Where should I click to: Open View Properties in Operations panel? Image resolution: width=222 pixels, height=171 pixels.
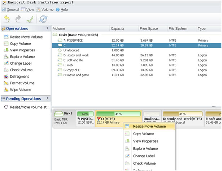pos(19,50)
